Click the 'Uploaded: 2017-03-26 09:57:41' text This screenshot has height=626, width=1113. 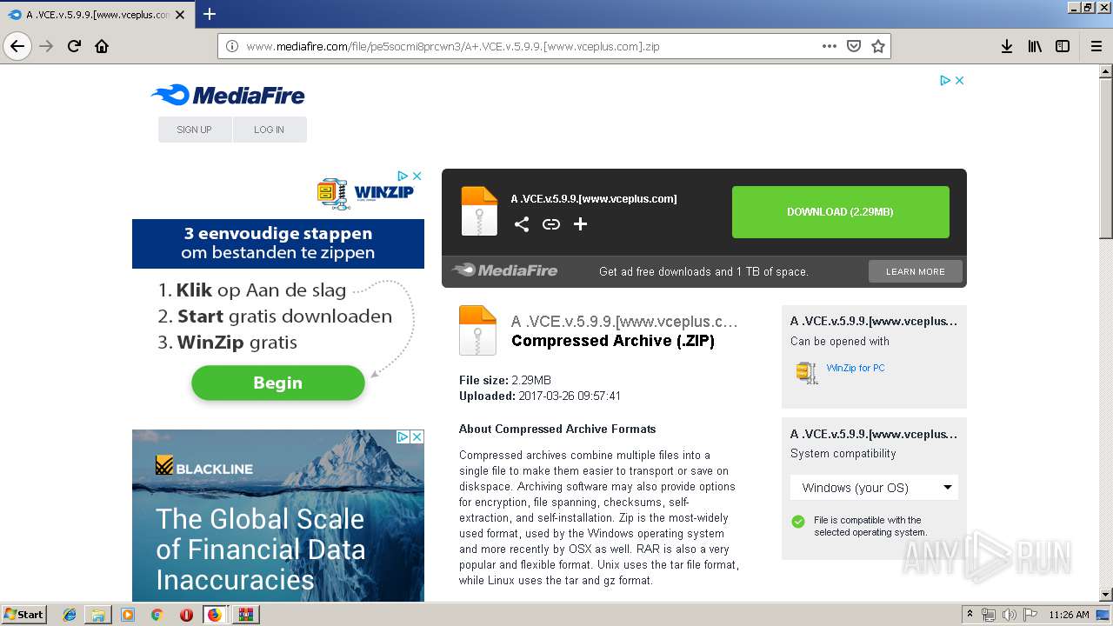click(540, 396)
